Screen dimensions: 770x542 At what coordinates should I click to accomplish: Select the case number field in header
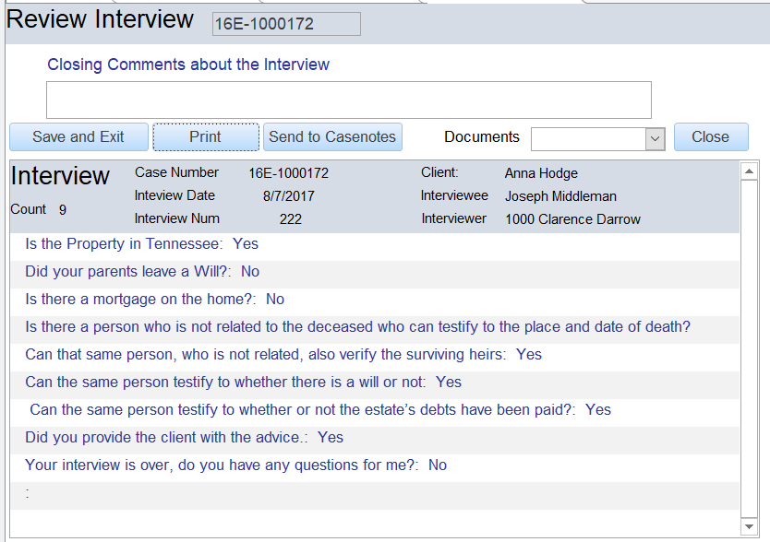click(x=286, y=25)
